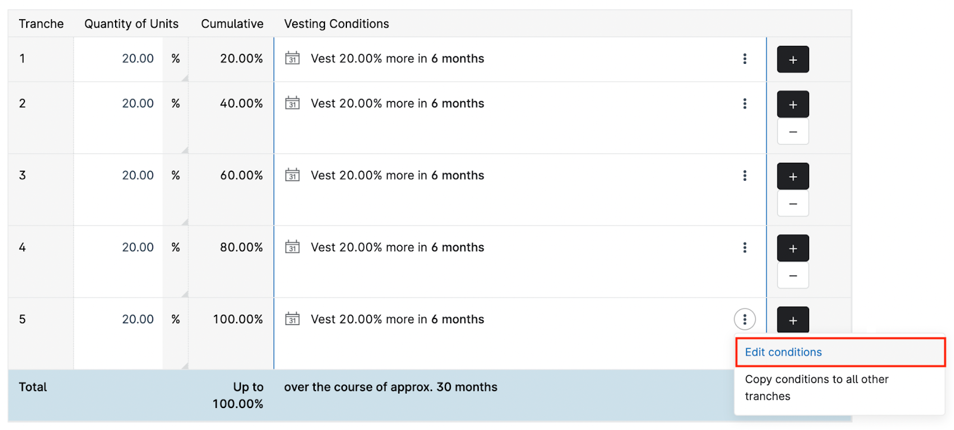The height and width of the screenshot is (430, 954).
Task: Remove tranche 2 with minus button
Action: 792,131
